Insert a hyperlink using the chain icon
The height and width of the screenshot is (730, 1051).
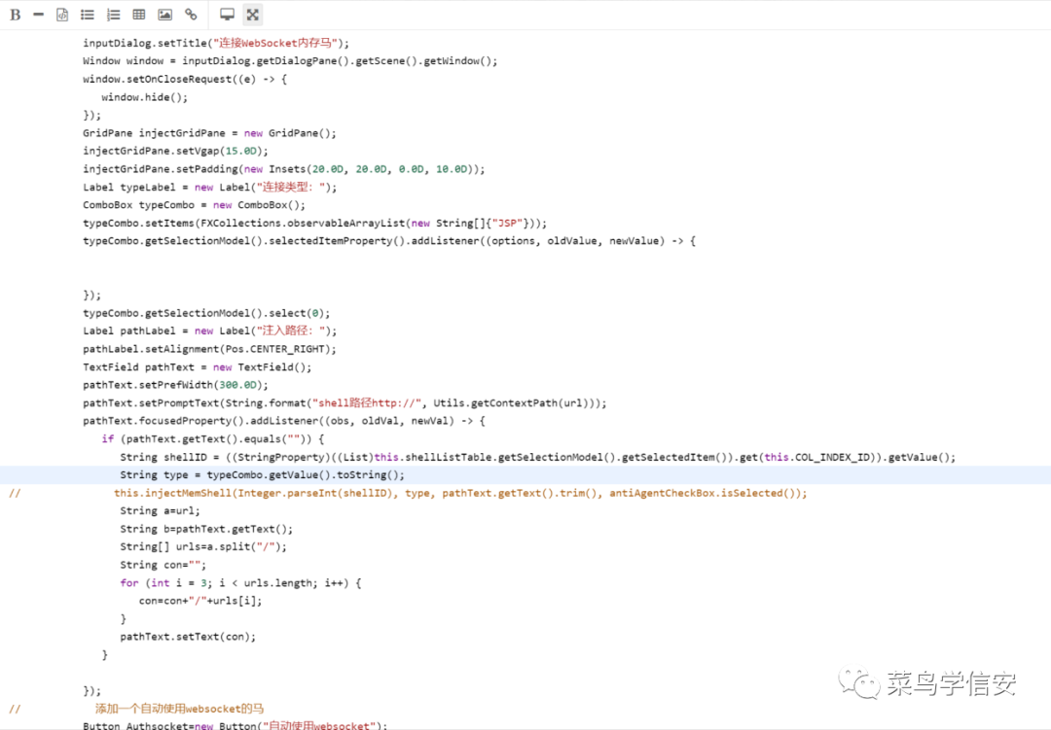click(191, 15)
